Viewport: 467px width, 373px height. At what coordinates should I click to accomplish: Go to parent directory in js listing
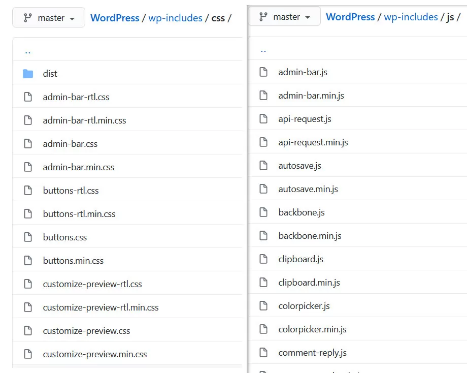tap(263, 49)
